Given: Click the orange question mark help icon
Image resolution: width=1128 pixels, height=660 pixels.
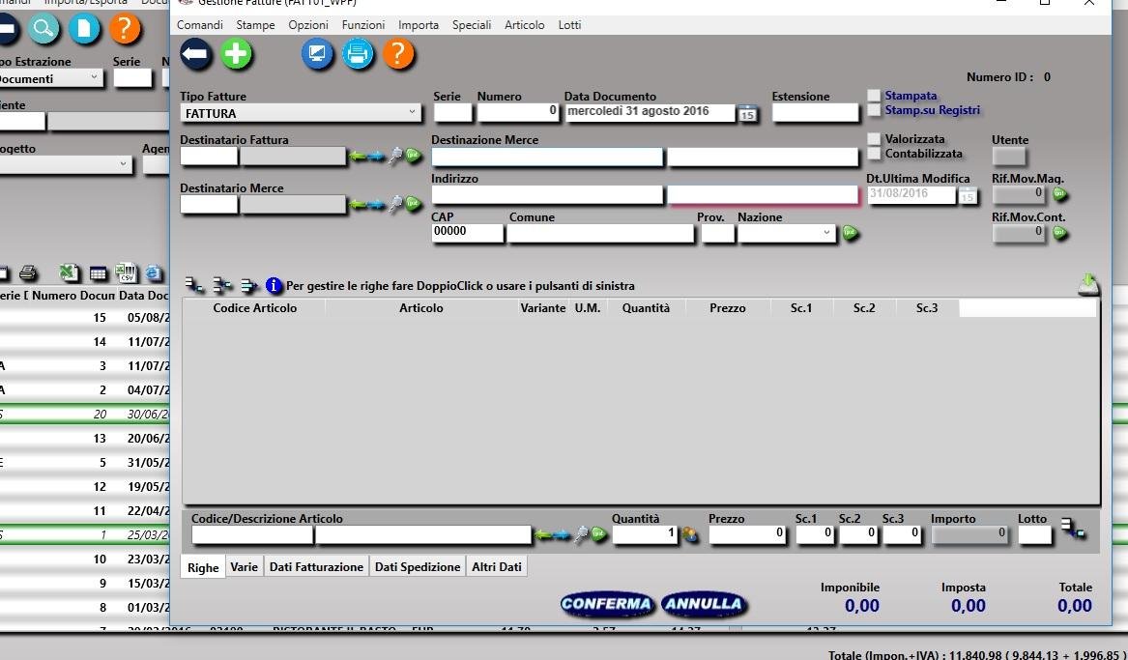Looking at the screenshot, I should point(398,54).
